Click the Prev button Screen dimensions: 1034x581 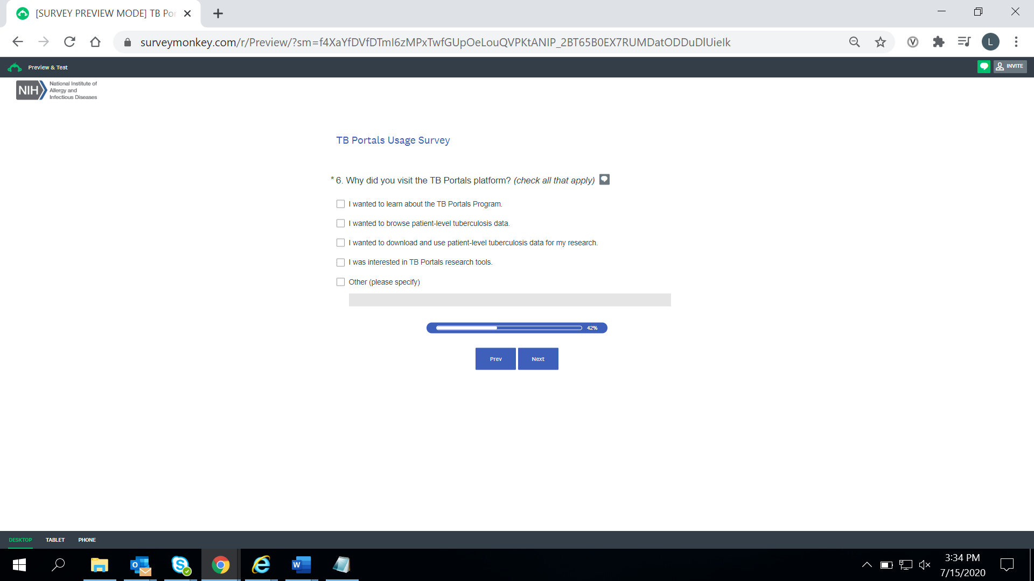pos(495,359)
